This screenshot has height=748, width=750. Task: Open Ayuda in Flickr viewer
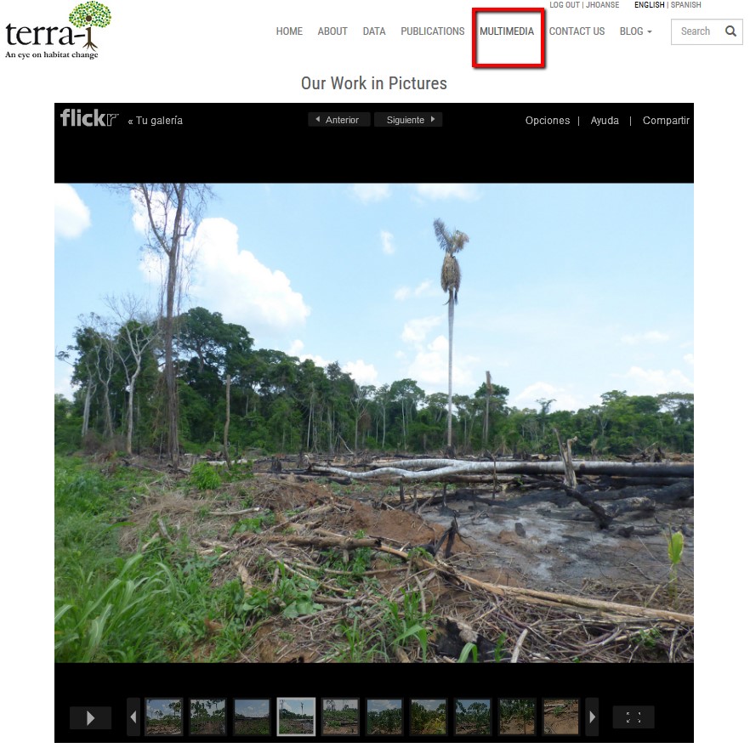[x=604, y=121]
